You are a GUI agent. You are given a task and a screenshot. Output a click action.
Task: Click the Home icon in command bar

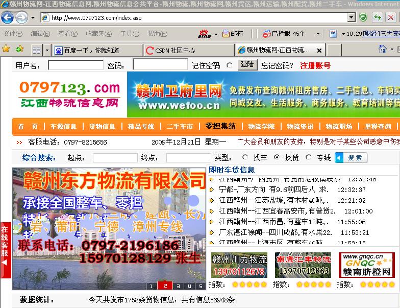tap(382, 49)
